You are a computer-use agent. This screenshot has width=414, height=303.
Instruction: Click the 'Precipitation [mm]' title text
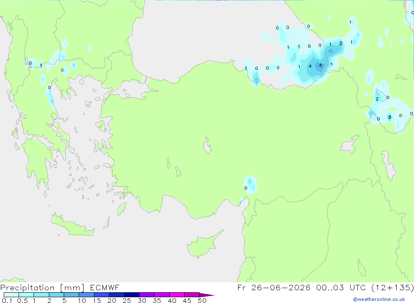(x=42, y=288)
